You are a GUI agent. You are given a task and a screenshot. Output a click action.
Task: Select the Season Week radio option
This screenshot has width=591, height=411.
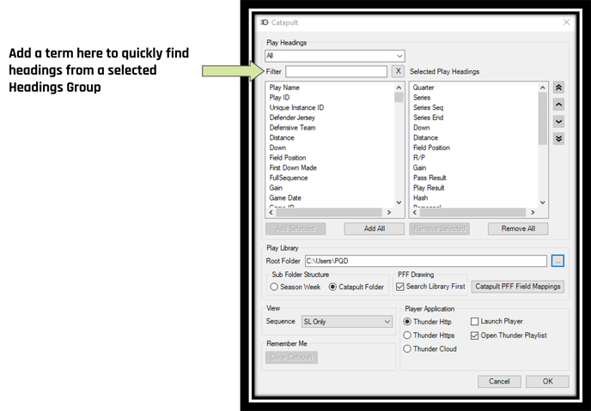274,287
